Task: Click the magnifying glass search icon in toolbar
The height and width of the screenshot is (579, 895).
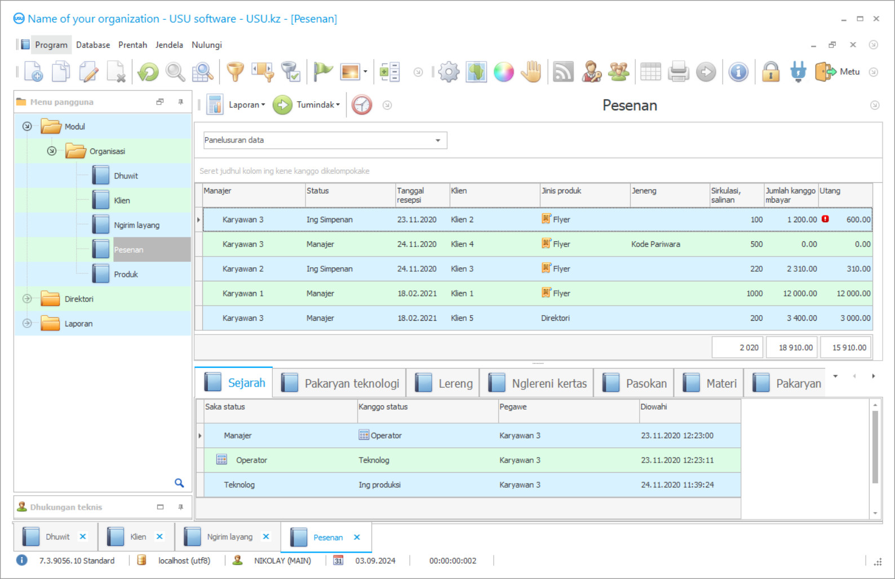Action: coord(175,72)
